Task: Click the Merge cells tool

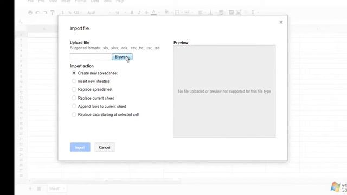Action: 188,12
